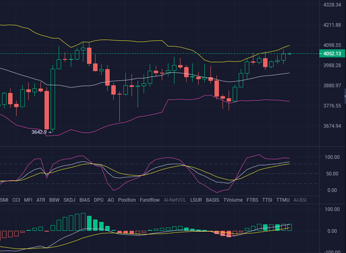Click the 3988.28 price axis label
346x253 pixels.
332,66
